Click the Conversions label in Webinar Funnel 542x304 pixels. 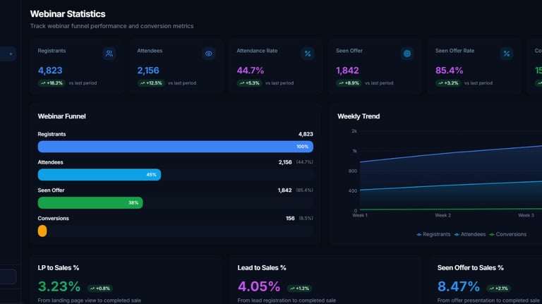pyautogui.click(x=53, y=219)
